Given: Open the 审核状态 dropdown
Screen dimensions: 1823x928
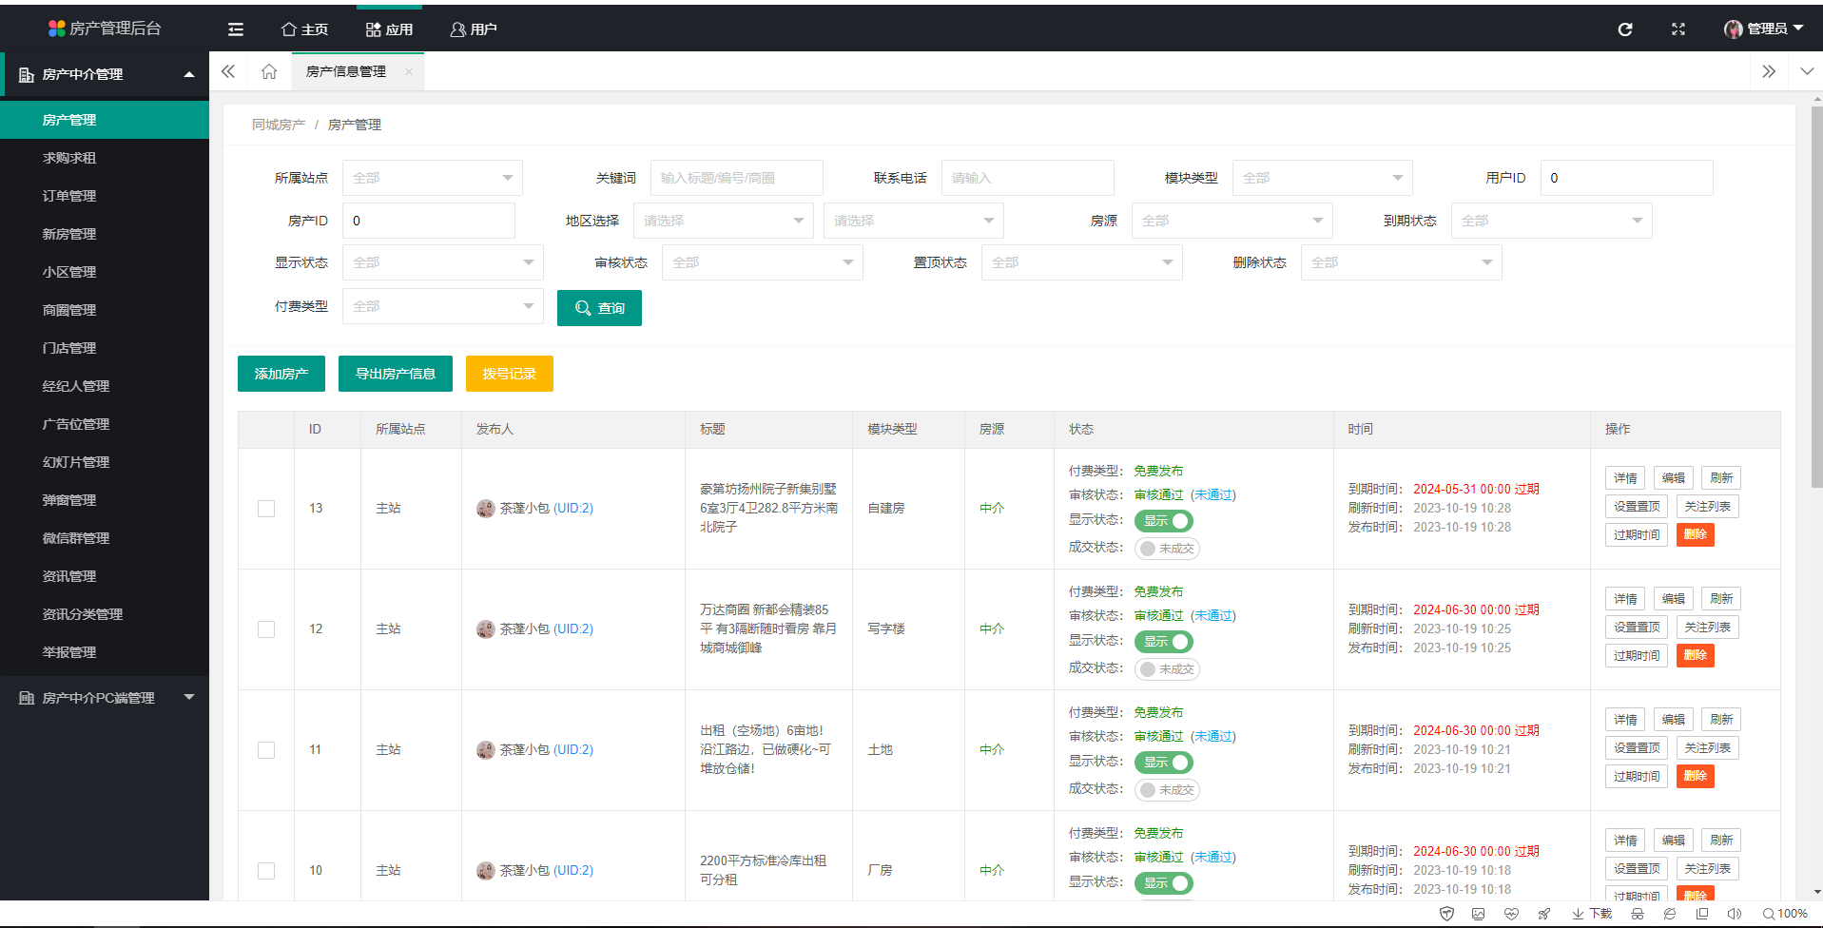Looking at the screenshot, I should tap(763, 262).
